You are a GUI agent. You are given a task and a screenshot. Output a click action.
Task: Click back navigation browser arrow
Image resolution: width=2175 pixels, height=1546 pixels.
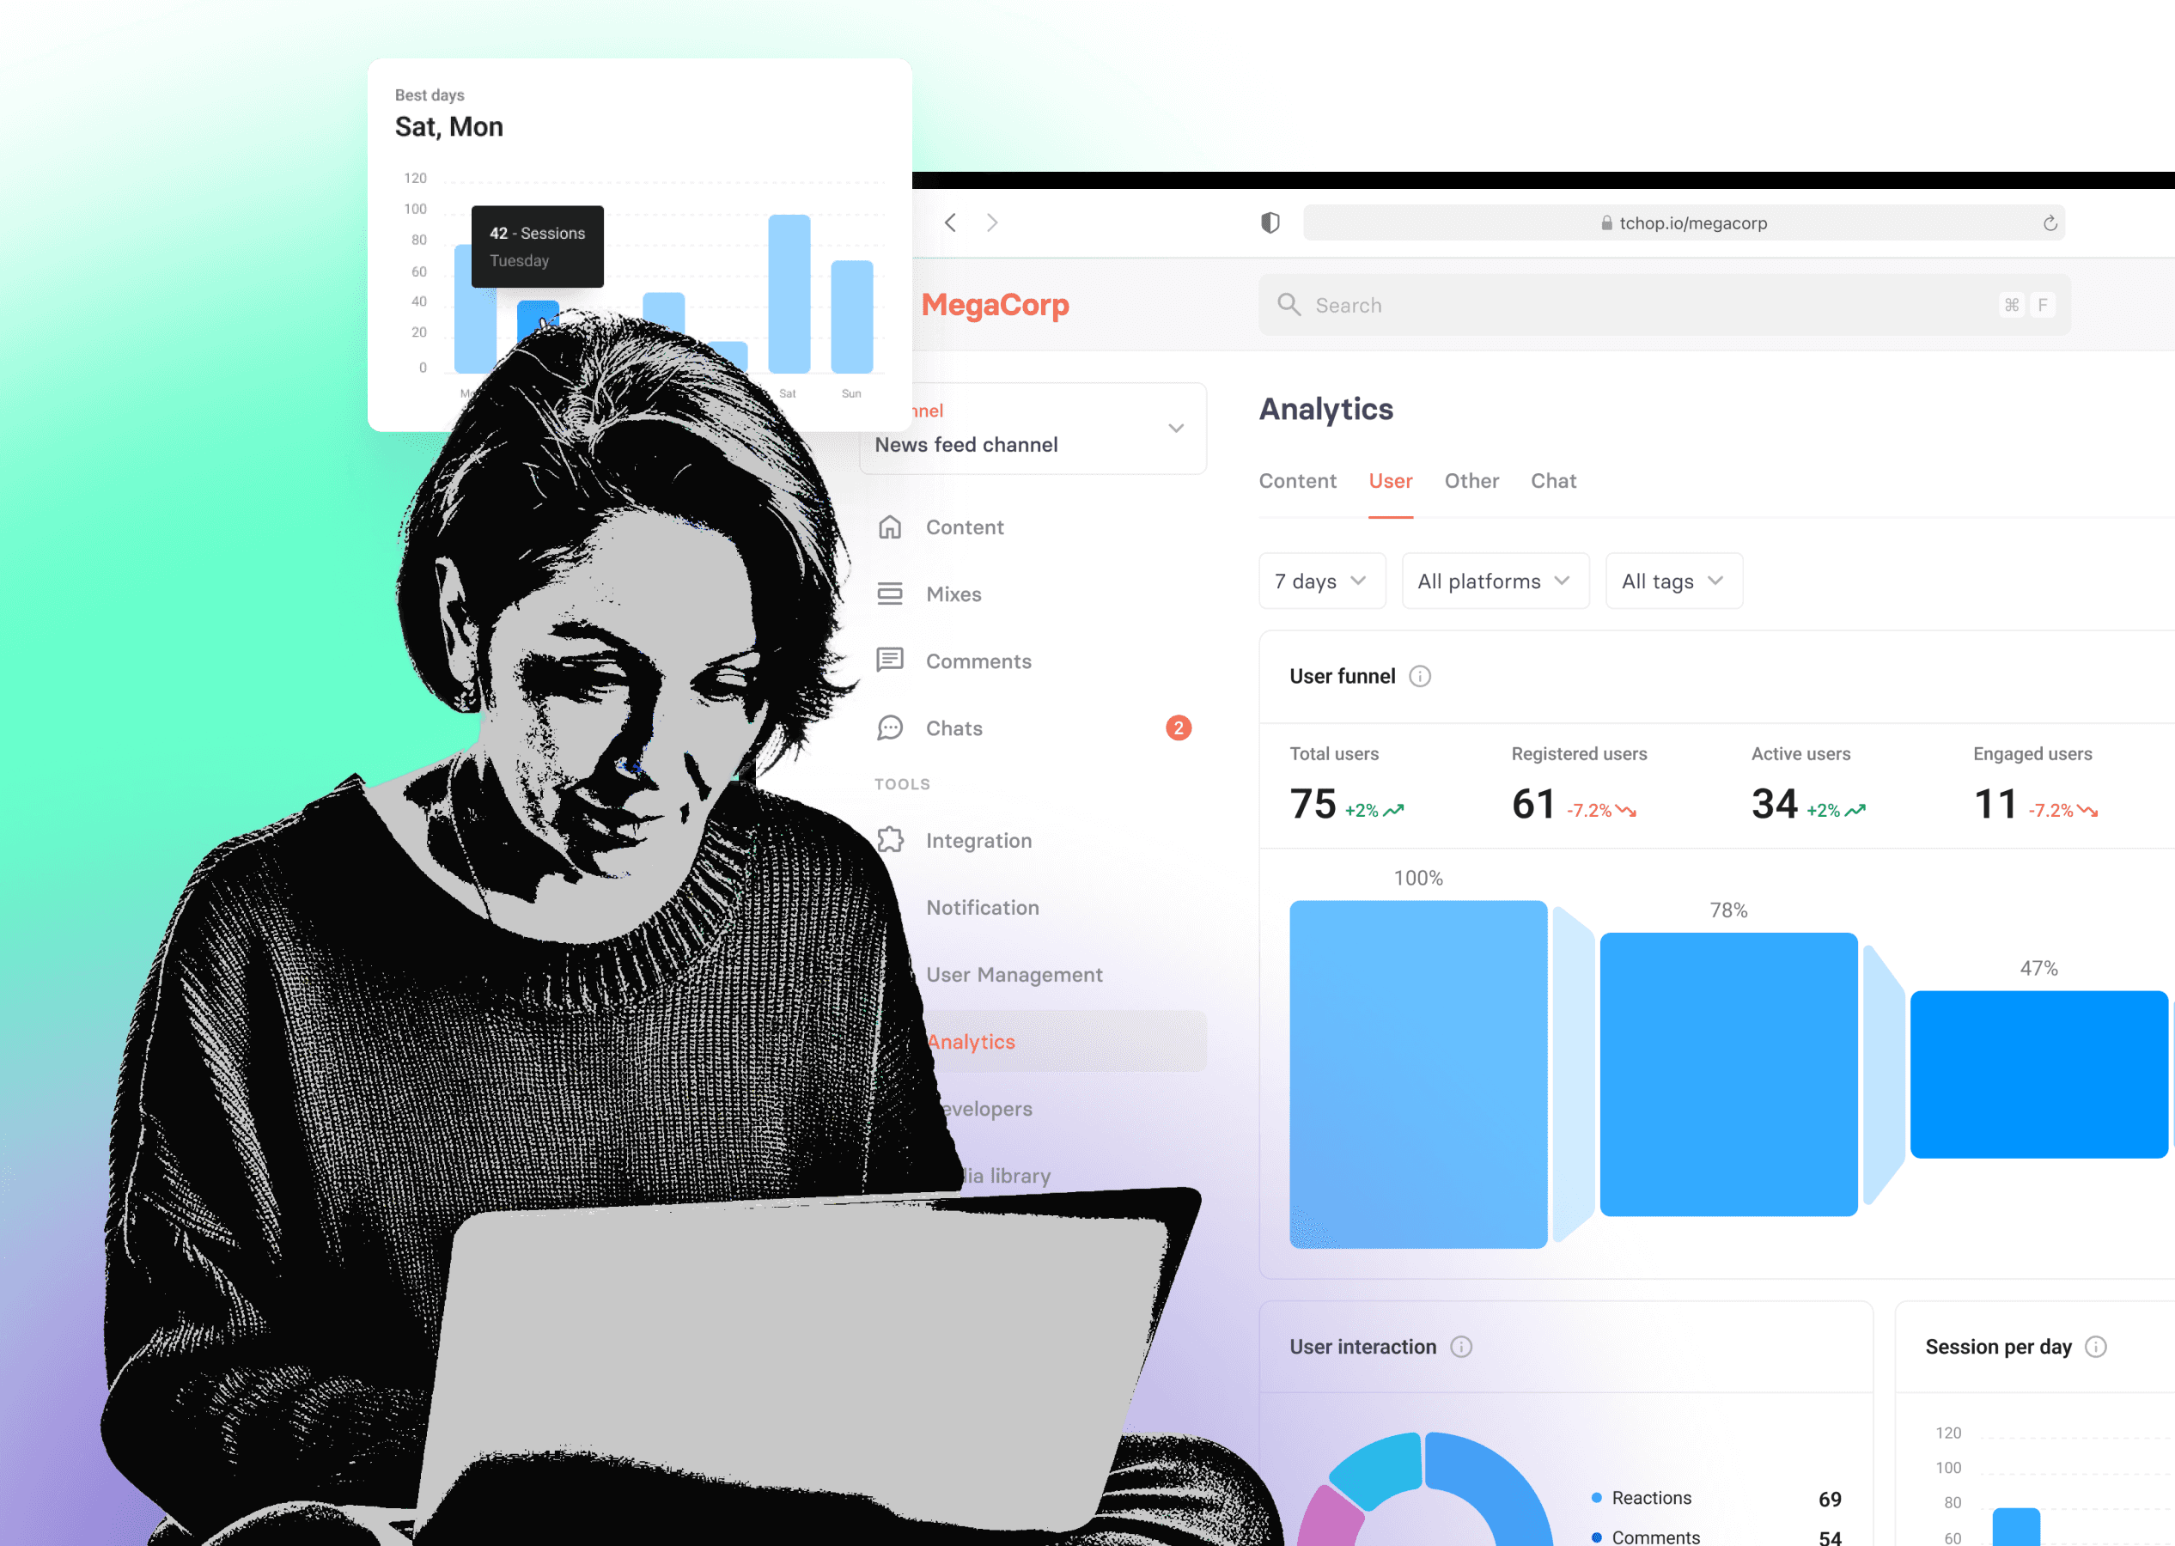(950, 222)
